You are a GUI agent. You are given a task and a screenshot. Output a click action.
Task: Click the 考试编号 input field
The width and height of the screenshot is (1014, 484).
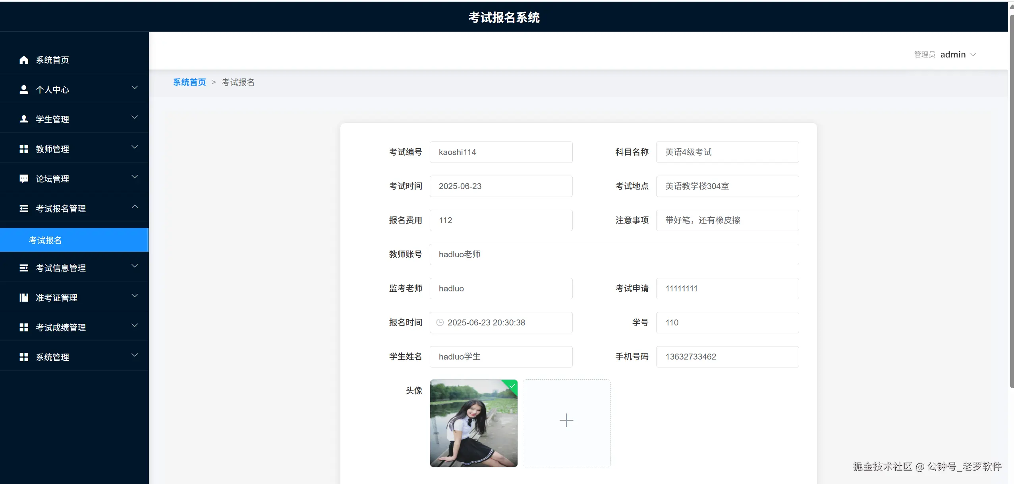501,152
